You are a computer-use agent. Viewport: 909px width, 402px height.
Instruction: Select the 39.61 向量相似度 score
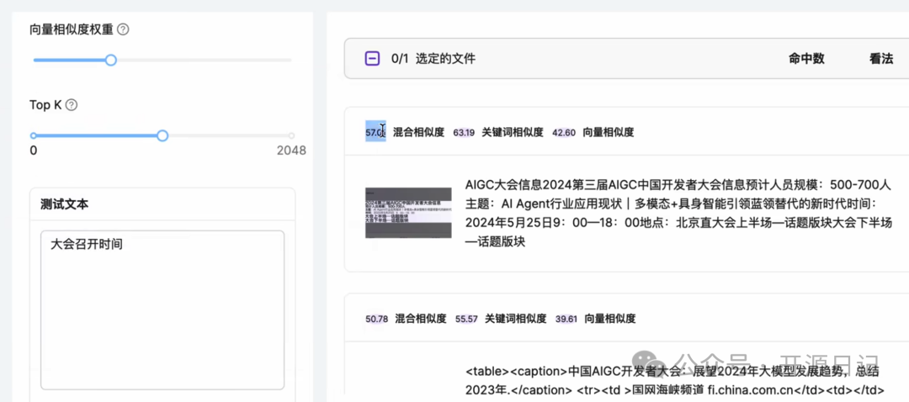[x=566, y=319]
